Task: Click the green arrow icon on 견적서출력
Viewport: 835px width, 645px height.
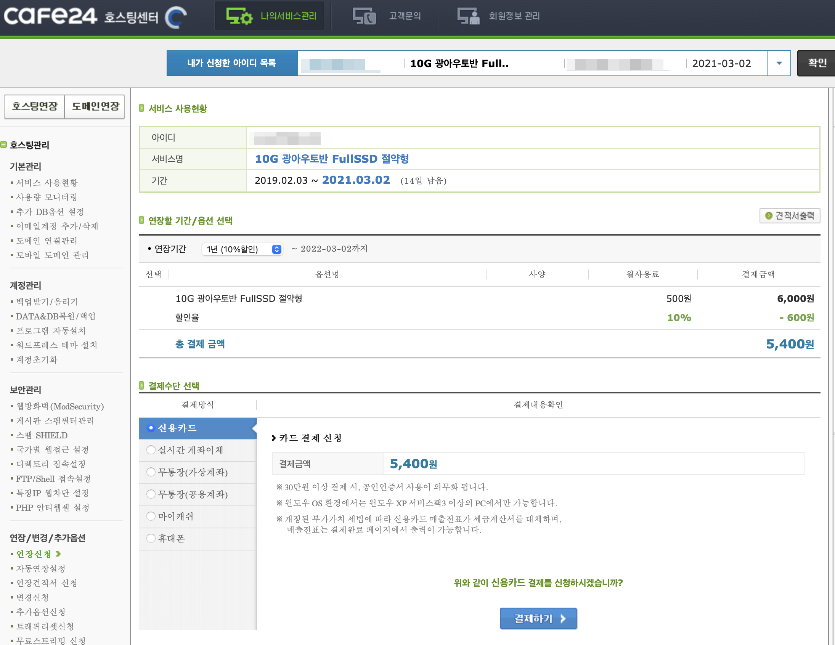Action: pos(769,216)
